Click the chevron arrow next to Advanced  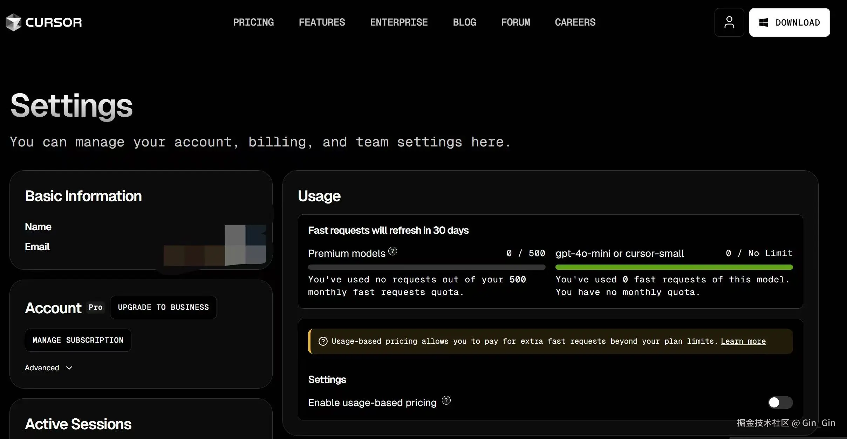coord(69,368)
